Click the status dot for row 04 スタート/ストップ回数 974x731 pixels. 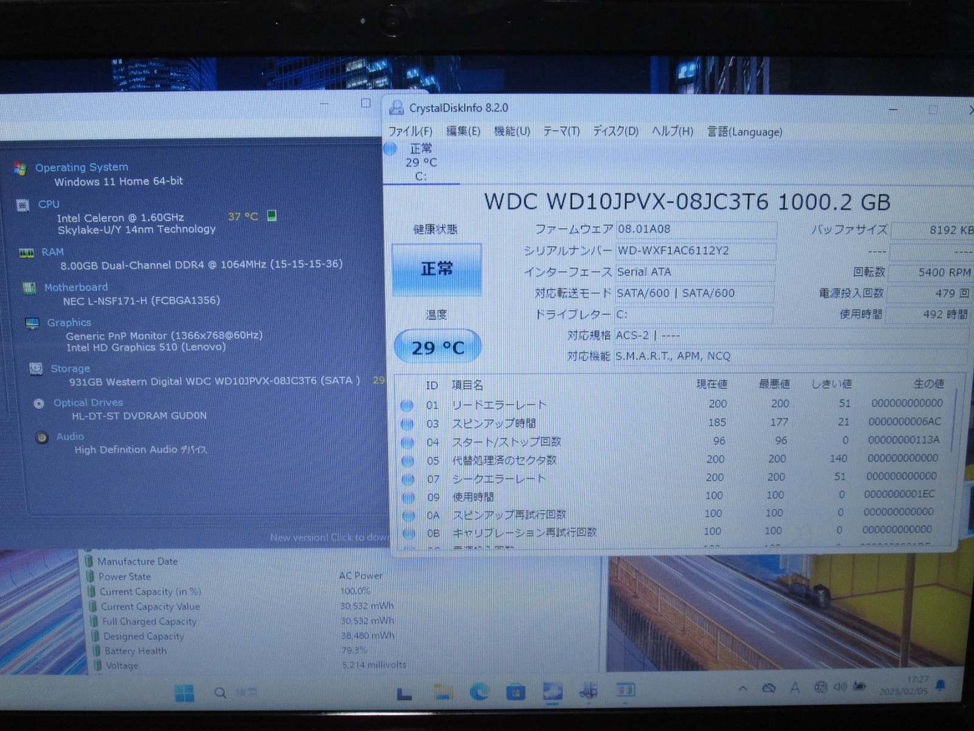point(407,442)
